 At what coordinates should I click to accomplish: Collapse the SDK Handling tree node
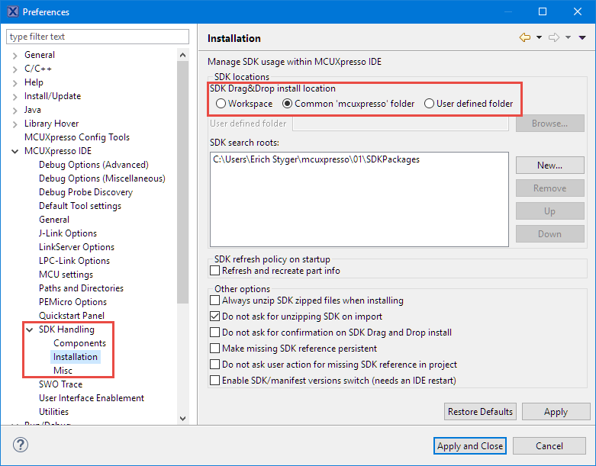coord(31,330)
